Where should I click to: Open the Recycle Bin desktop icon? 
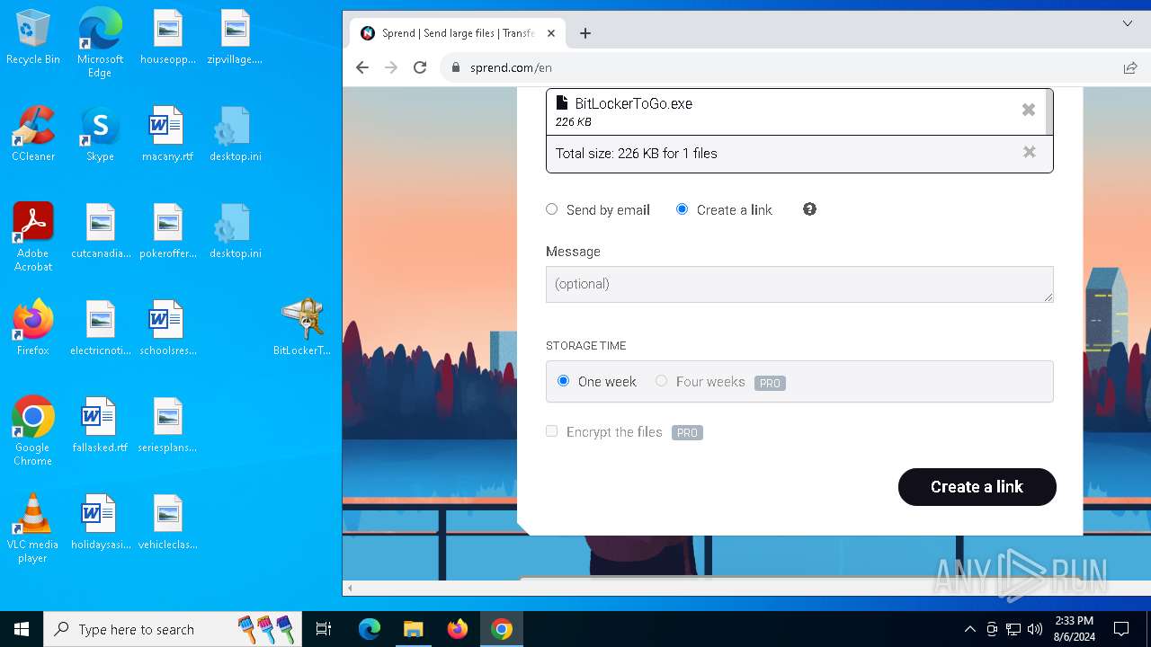(x=33, y=38)
